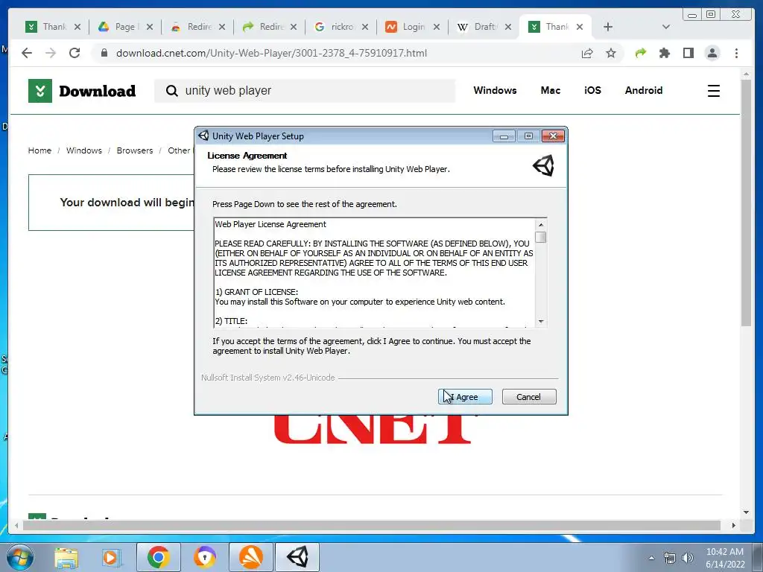Open the orange Avast taskbar icon

pyautogui.click(x=251, y=557)
